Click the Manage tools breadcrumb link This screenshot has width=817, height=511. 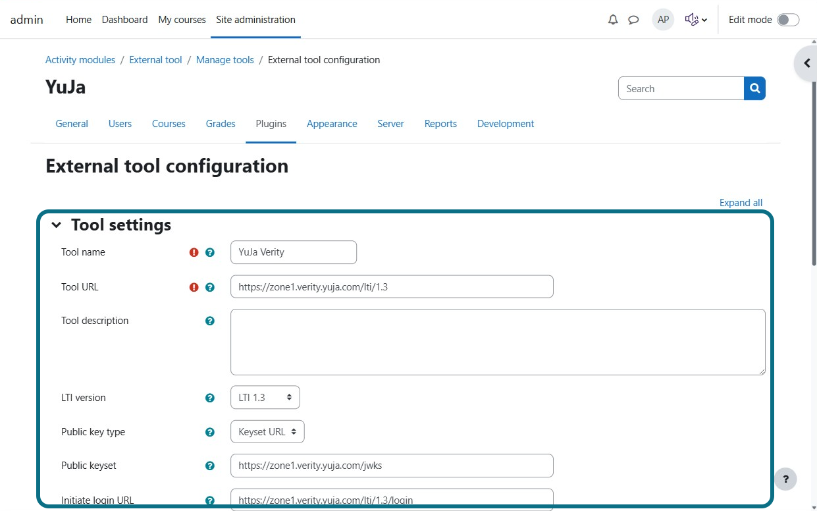pyautogui.click(x=225, y=60)
